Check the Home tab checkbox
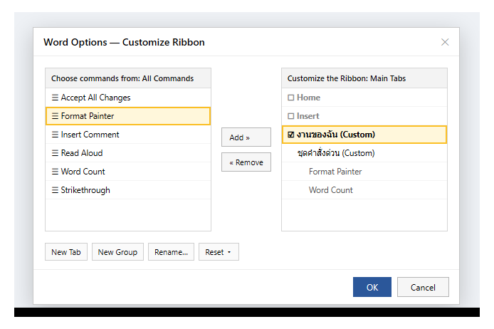Screen dimensions: 494x329 (291, 98)
